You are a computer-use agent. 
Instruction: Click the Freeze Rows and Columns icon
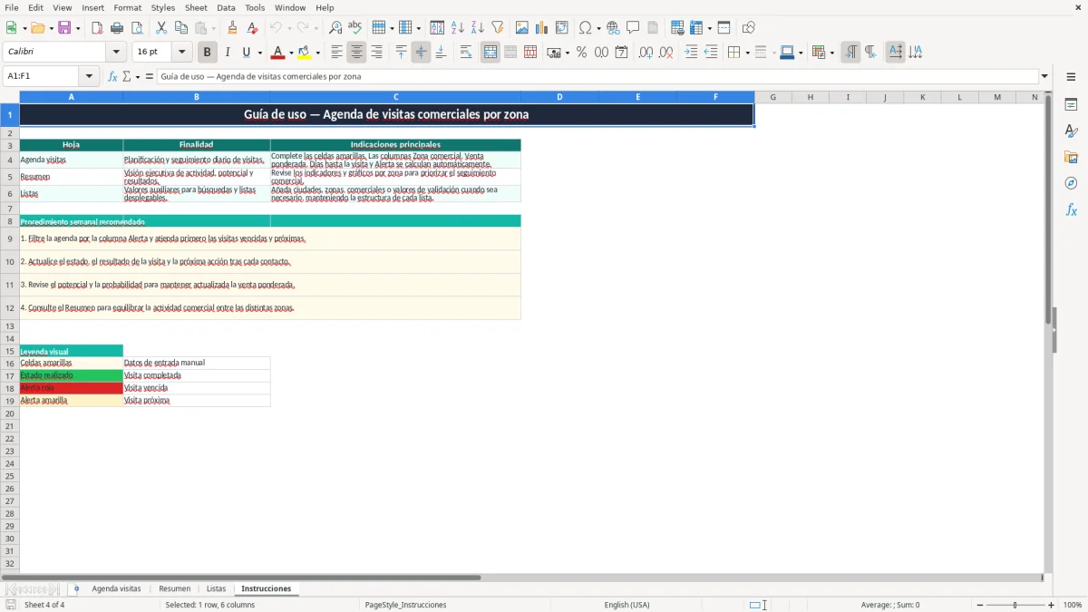click(x=696, y=28)
